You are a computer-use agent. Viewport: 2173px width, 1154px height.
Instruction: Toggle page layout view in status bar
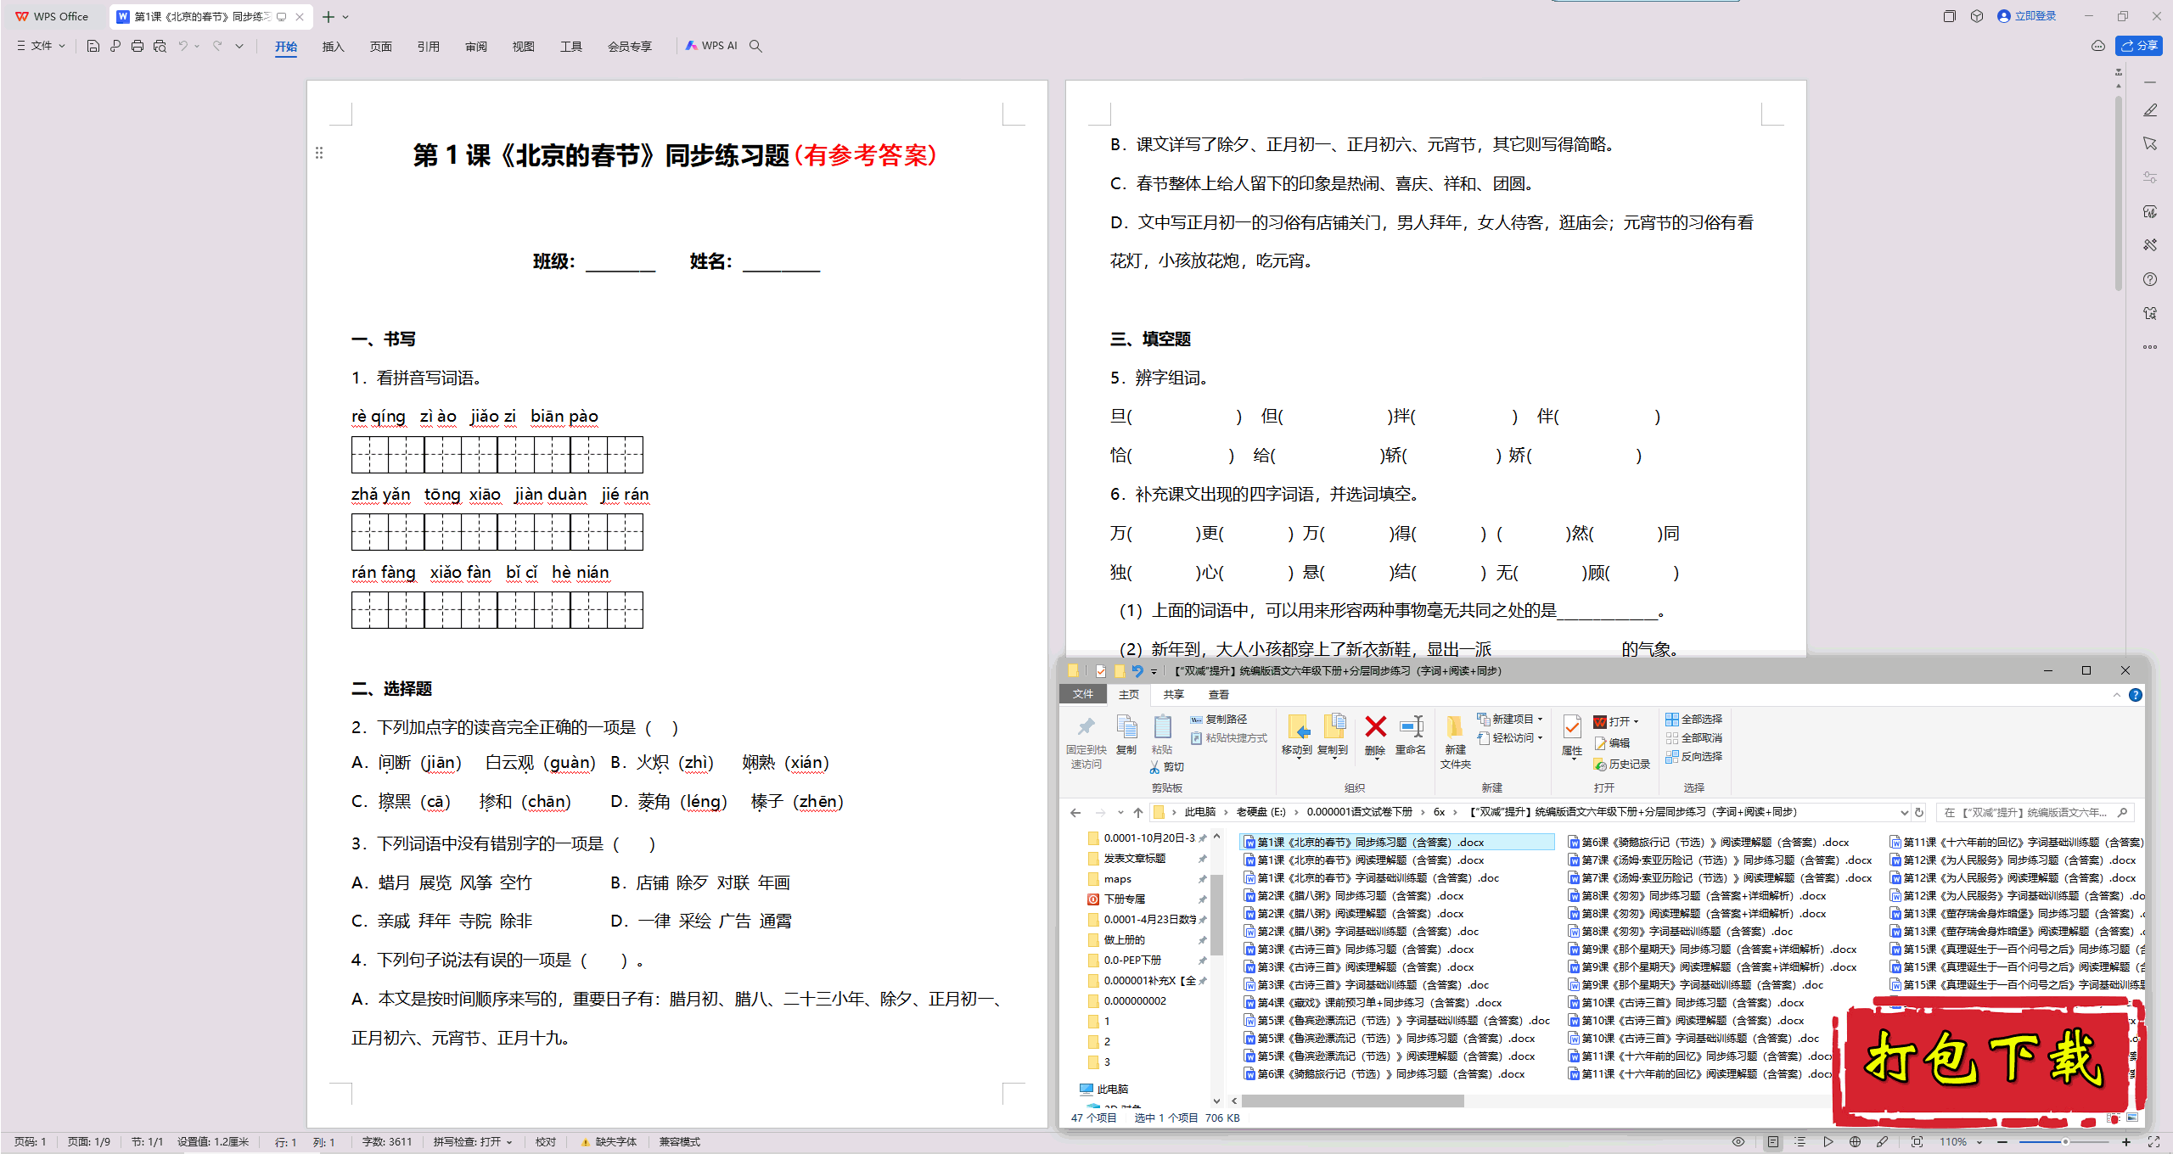[x=1773, y=1142]
